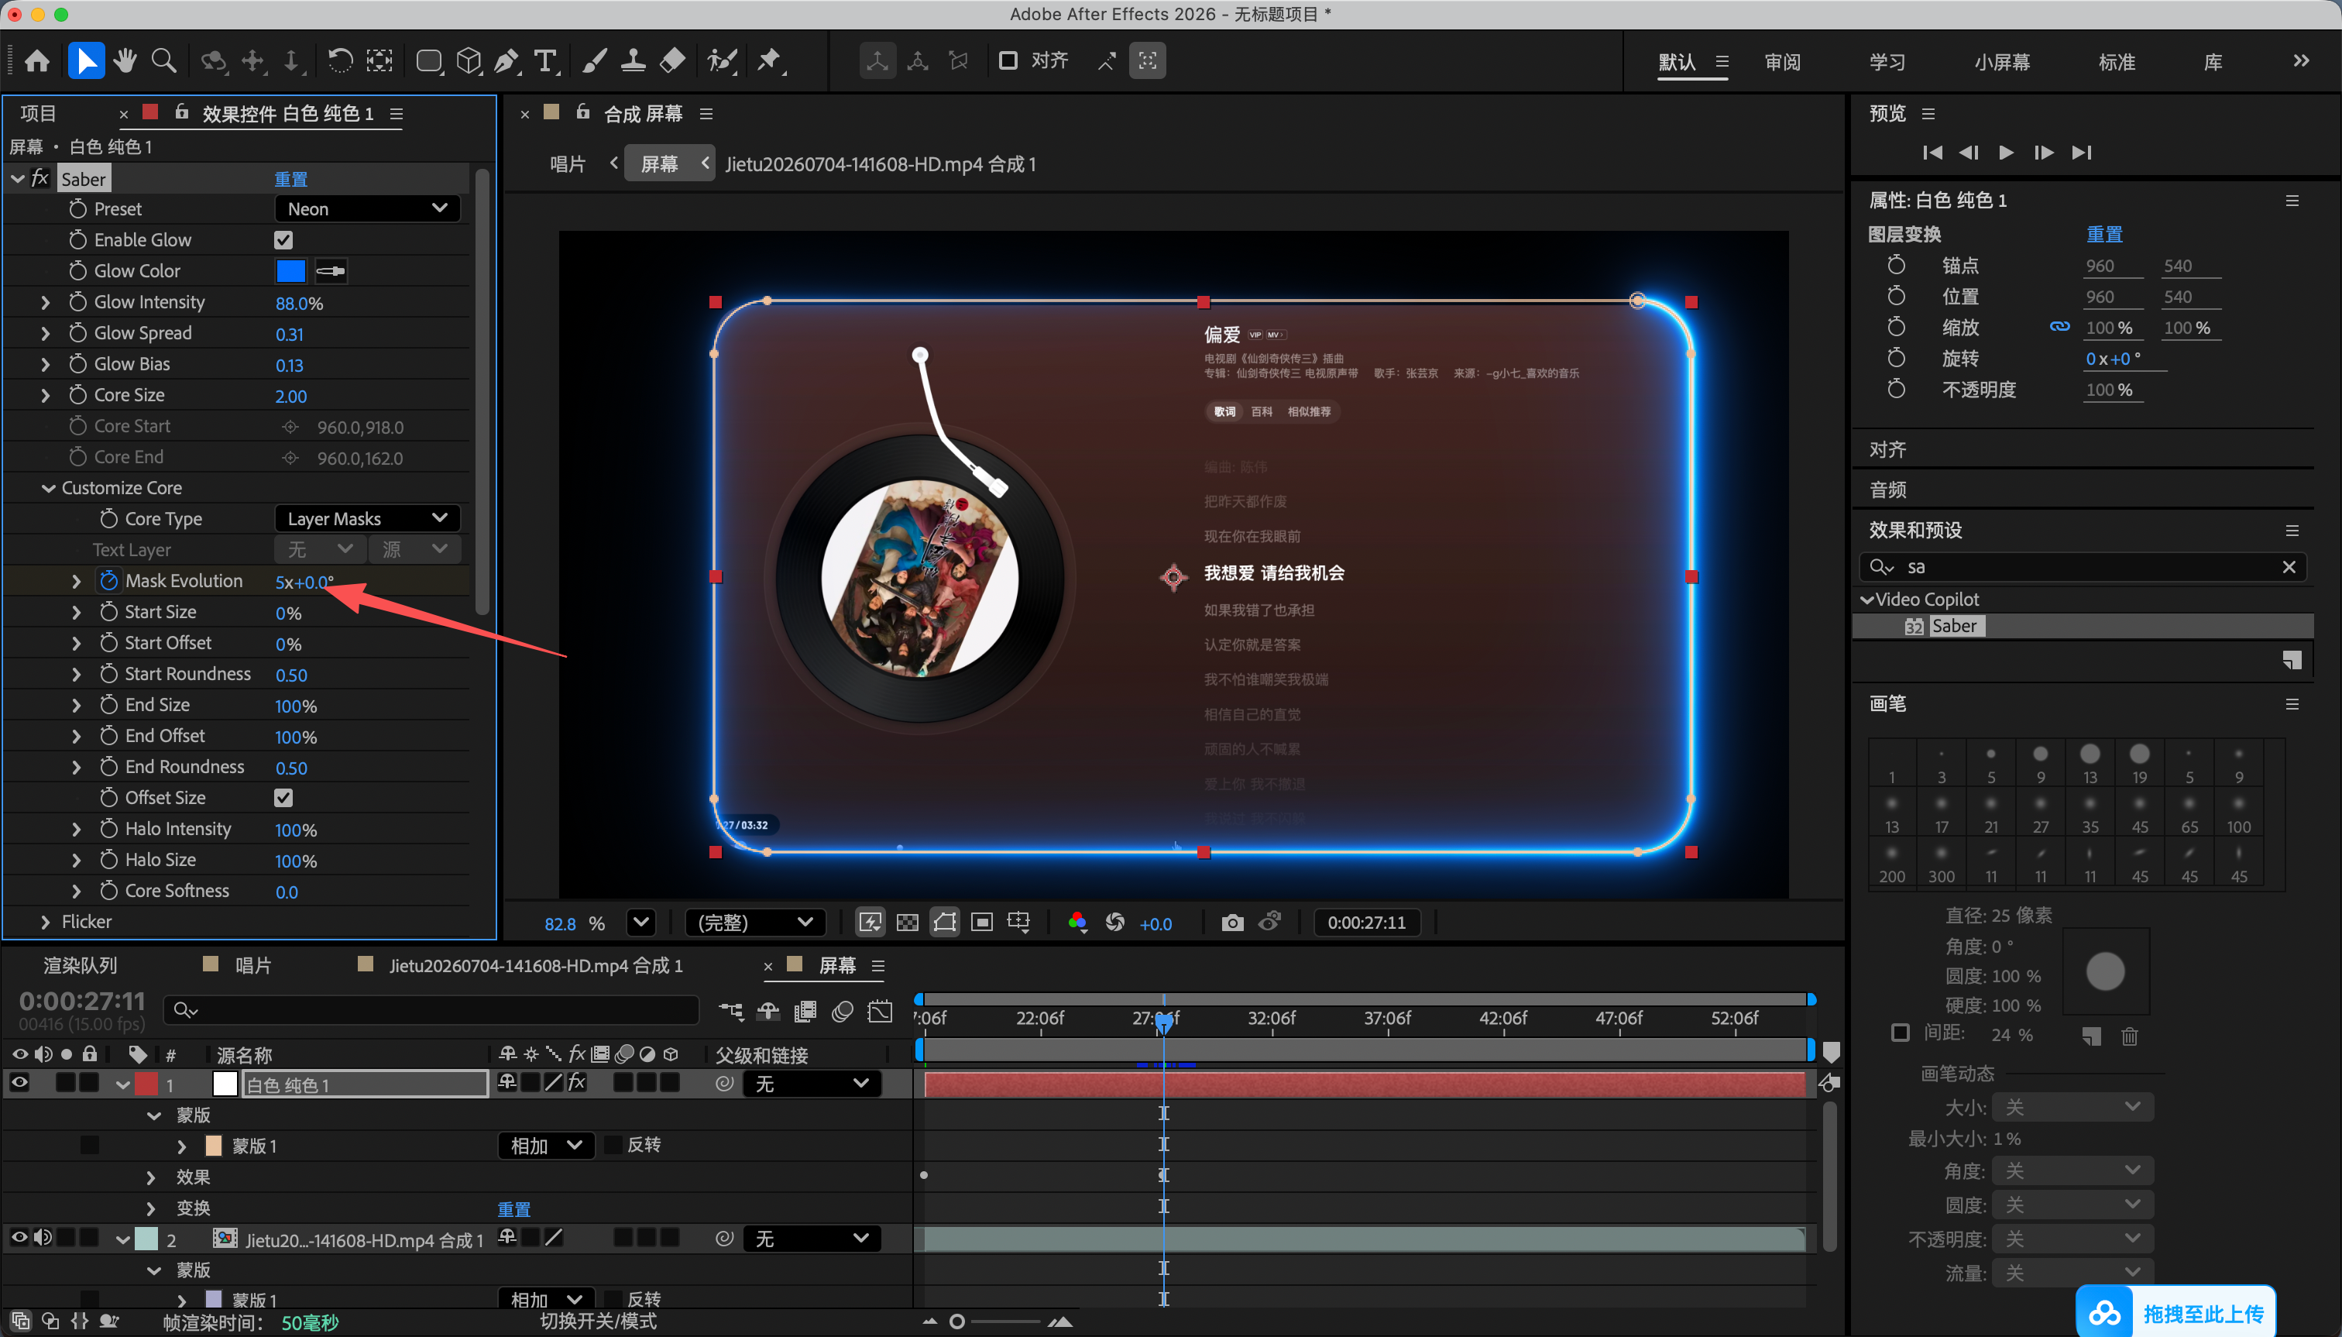The height and width of the screenshot is (1337, 2342).
Task: Open the Core Type Layer Masks dropdown
Action: [367, 518]
